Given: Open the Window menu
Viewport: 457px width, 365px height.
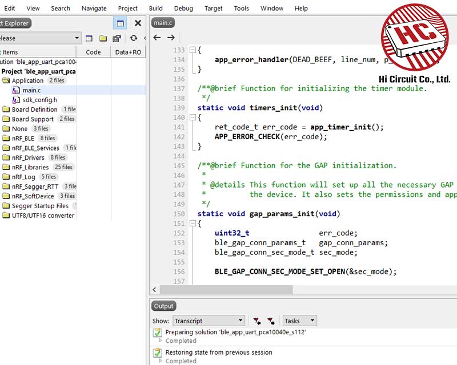Looking at the screenshot, I should pos(272,8).
